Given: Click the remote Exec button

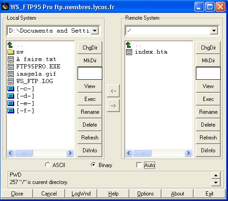Looking at the screenshot, I should tap(208, 99).
